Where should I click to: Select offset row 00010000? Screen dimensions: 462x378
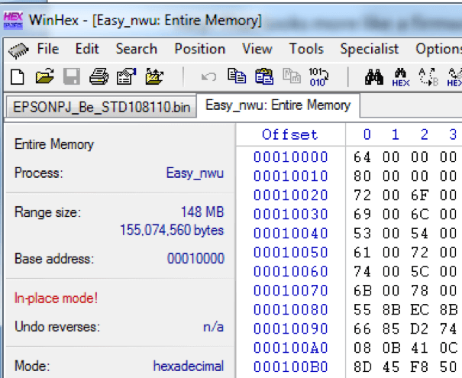tap(290, 157)
